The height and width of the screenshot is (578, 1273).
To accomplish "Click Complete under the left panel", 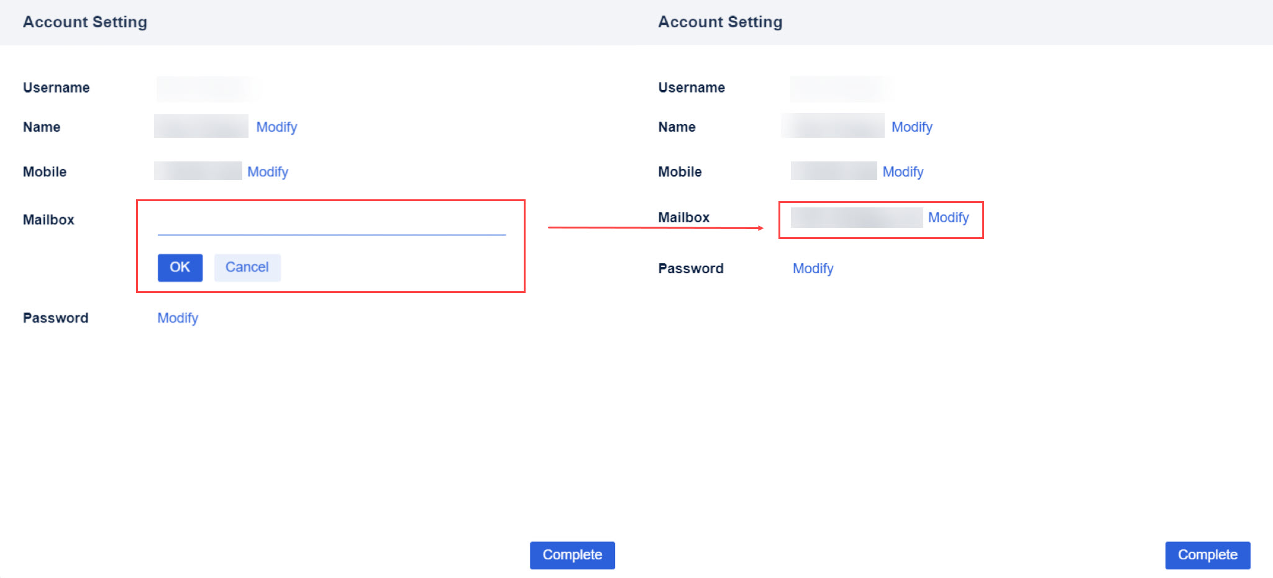I will [x=572, y=555].
